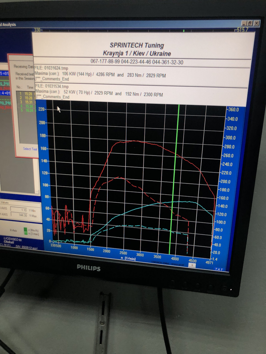Screen dimensions: 266x354
Task: Click the green marker on top ruler
Action: pyautogui.click(x=184, y=31)
